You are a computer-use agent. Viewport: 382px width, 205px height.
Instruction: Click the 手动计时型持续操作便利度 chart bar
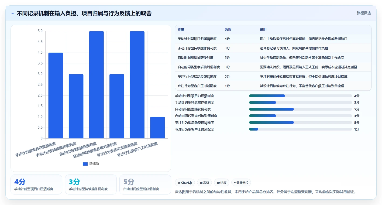point(76,106)
